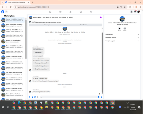This screenshot has height=114, width=143.
Task: Bookmark this page with the star icon
Action: pyautogui.click(x=125, y=7)
